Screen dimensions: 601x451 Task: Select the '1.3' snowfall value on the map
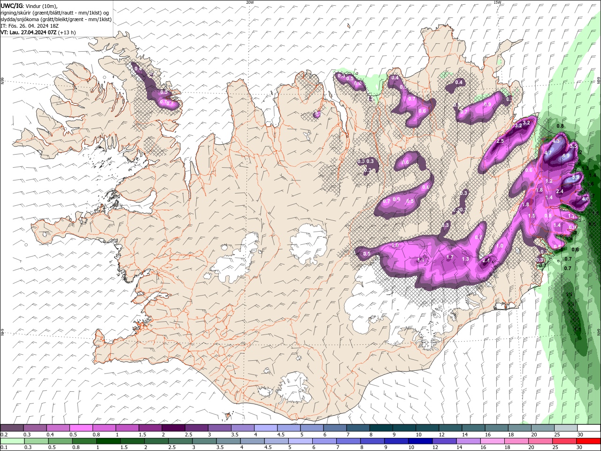466,259
